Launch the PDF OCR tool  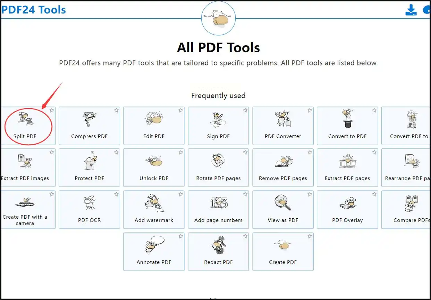(89, 210)
